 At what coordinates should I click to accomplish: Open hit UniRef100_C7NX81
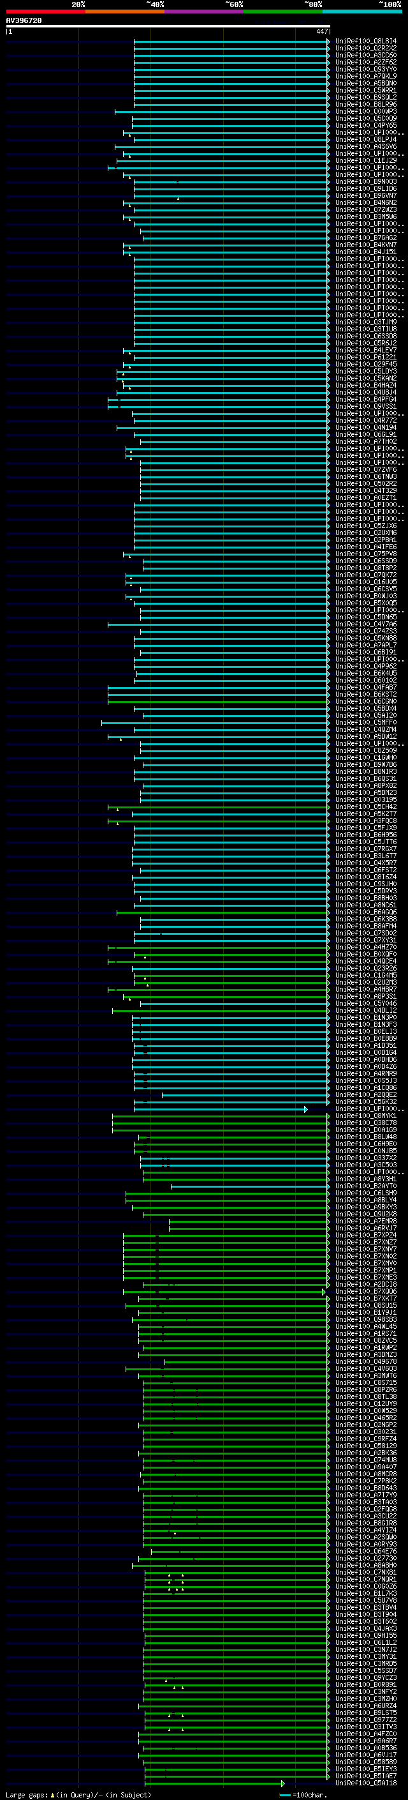point(366,1572)
